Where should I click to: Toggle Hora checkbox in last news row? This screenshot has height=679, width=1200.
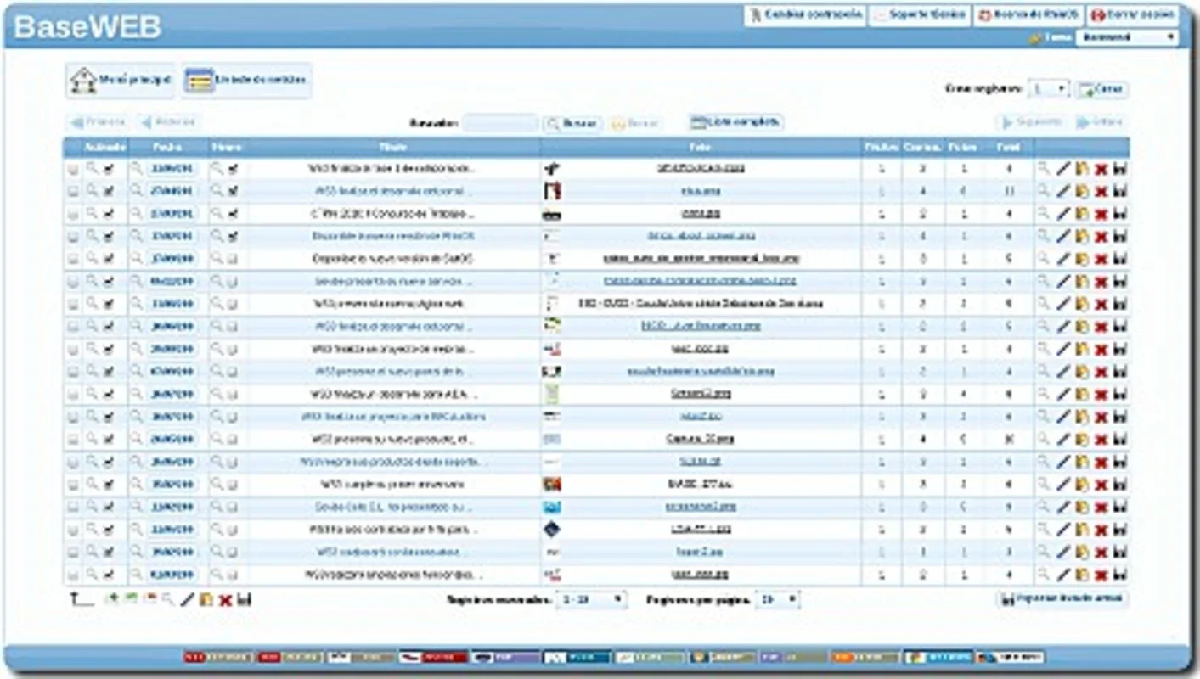pos(233,575)
